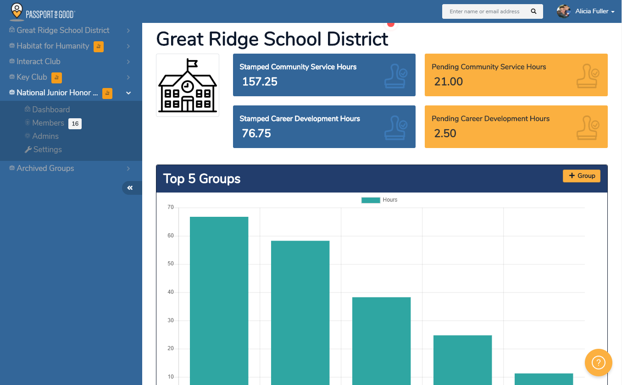Open the Key Club pending stamp badge
The width and height of the screenshot is (622, 385).
coord(56,77)
